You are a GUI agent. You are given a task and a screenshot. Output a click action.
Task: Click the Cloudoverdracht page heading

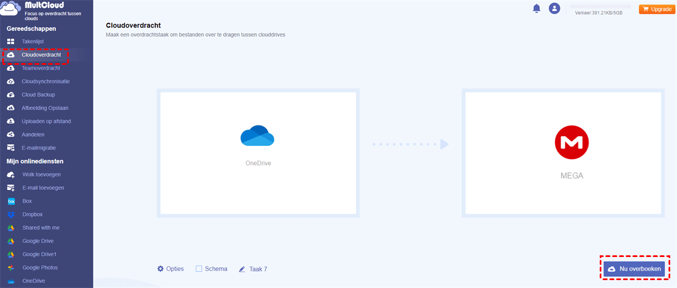(133, 25)
